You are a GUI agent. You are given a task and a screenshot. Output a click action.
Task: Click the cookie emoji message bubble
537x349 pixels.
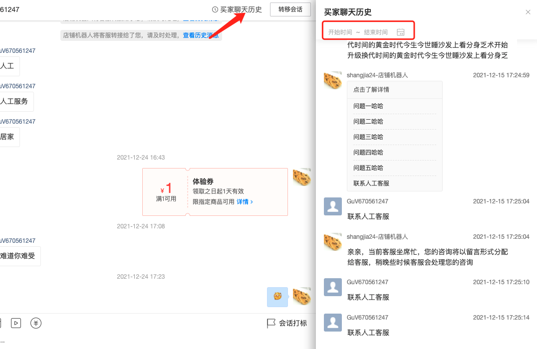277,297
